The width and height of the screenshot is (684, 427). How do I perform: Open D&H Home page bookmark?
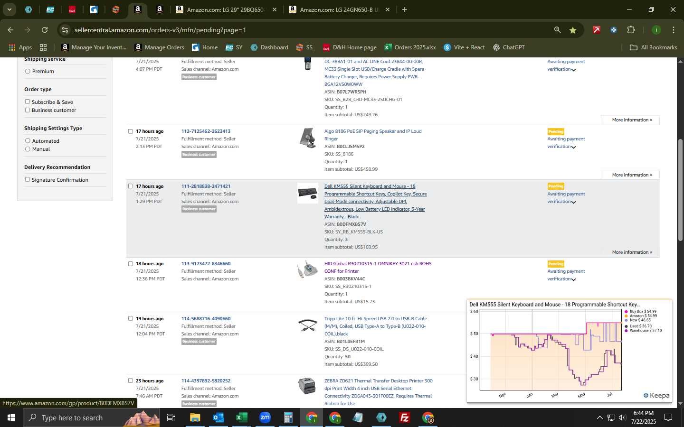pos(350,47)
